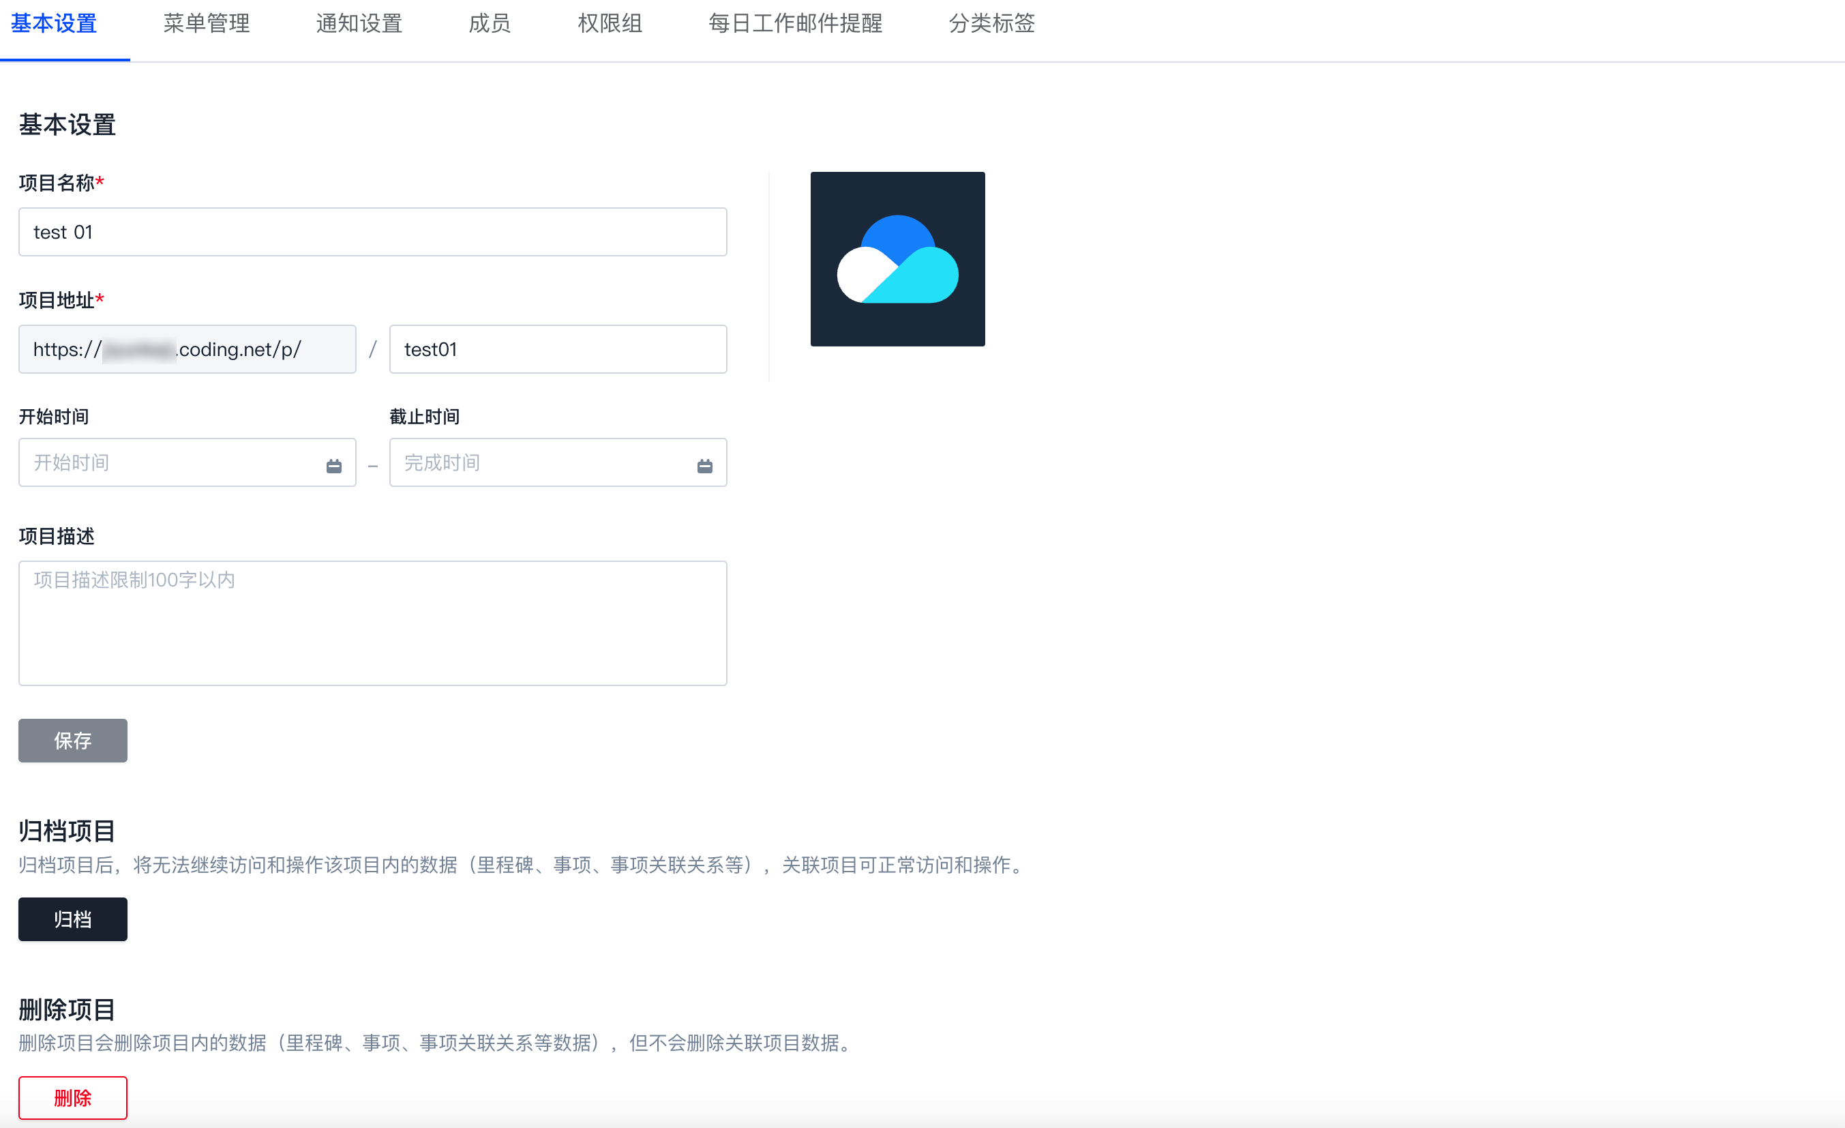Screen dimensions: 1845x1128
Task: Open the 开始时间 date picker field
Action: (172, 463)
